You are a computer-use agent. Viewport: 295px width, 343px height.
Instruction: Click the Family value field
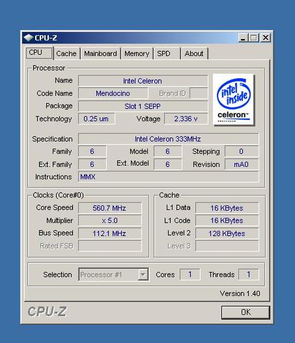click(92, 151)
